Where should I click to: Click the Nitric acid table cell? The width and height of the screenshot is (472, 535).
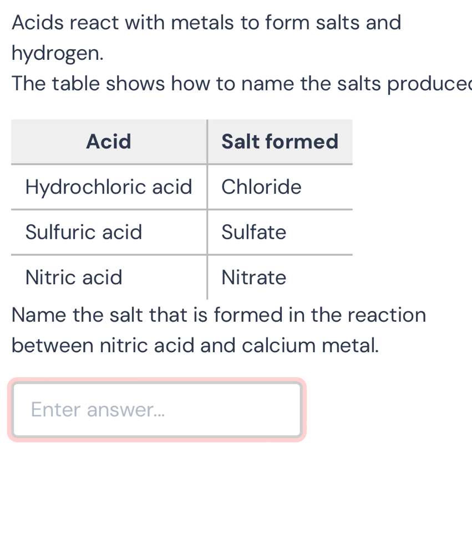click(x=74, y=277)
